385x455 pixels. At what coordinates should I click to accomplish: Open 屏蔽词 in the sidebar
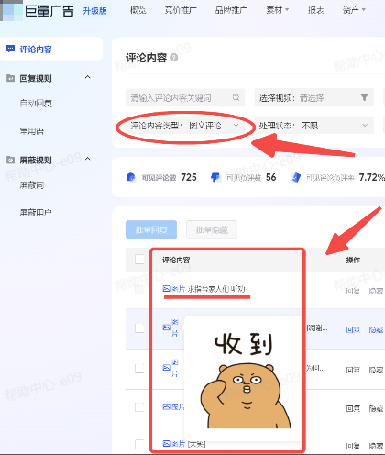(32, 185)
